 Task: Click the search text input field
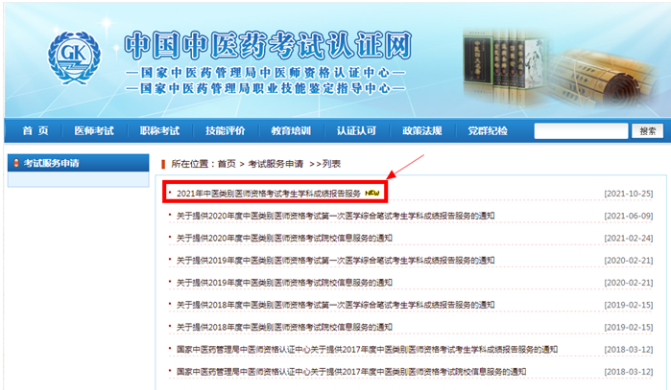[581, 131]
